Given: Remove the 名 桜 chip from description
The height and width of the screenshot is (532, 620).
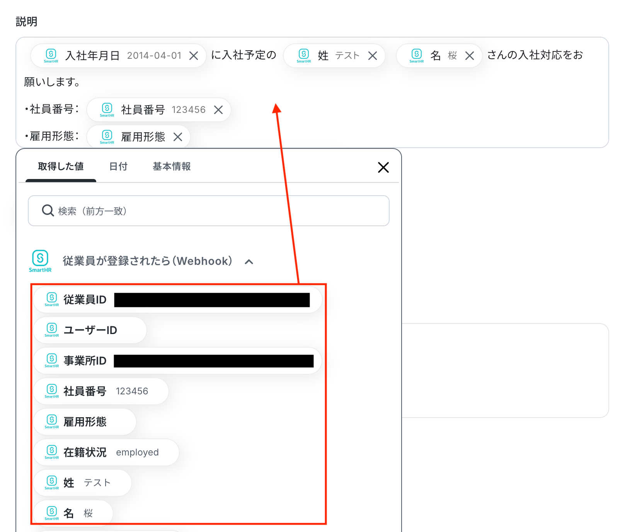Looking at the screenshot, I should coord(470,56).
